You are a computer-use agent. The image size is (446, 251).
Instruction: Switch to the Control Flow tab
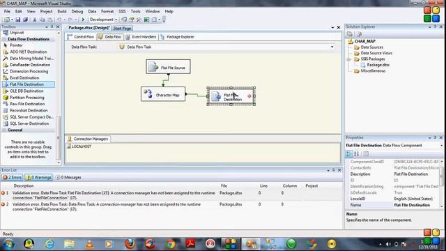(x=81, y=37)
